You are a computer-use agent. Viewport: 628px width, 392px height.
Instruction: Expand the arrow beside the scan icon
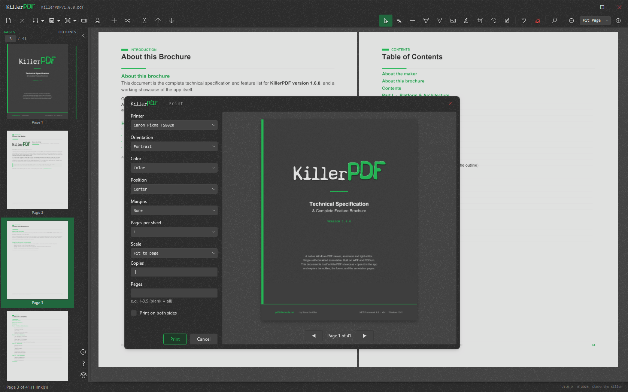tap(75, 21)
